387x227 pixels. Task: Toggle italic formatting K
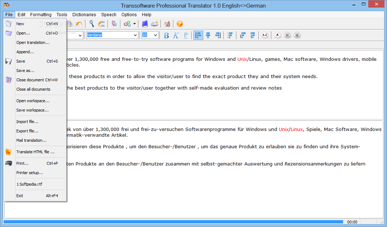176,35
